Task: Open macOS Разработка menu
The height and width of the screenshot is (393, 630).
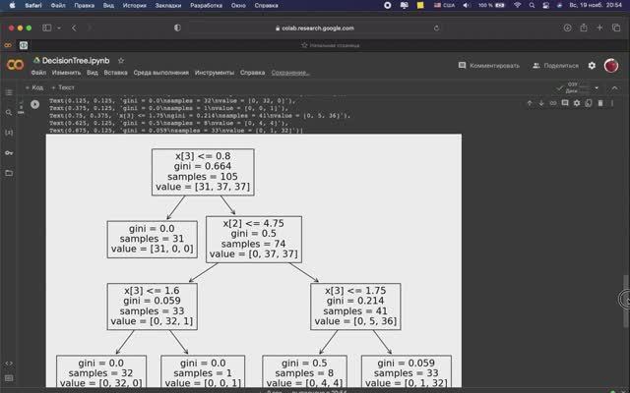Action: click(x=206, y=5)
